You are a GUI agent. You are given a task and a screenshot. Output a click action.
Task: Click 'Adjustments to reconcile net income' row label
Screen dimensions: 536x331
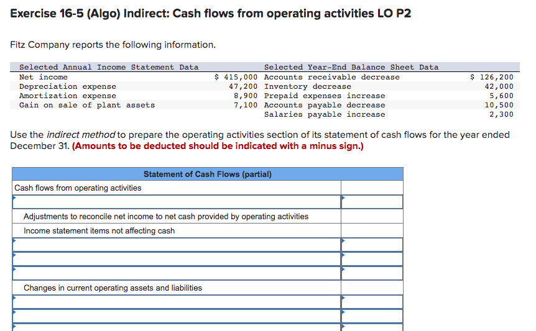click(x=166, y=217)
